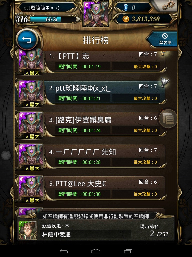Tap the blue back arrow button

27,39
